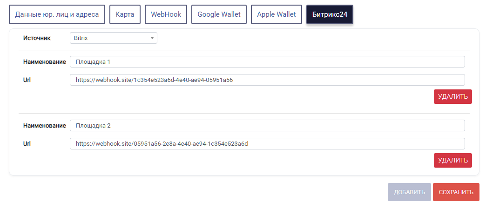Focus the Наименование field containing Площадка 2
The width and height of the screenshot is (486, 210).
(x=267, y=126)
